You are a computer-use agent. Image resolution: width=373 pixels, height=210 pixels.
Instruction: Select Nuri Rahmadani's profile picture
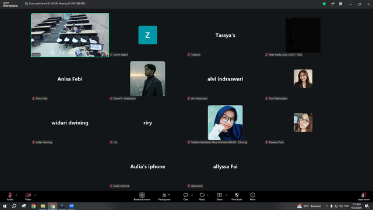tap(303, 79)
